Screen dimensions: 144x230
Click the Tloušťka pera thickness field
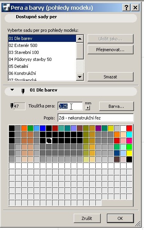tap(70, 106)
